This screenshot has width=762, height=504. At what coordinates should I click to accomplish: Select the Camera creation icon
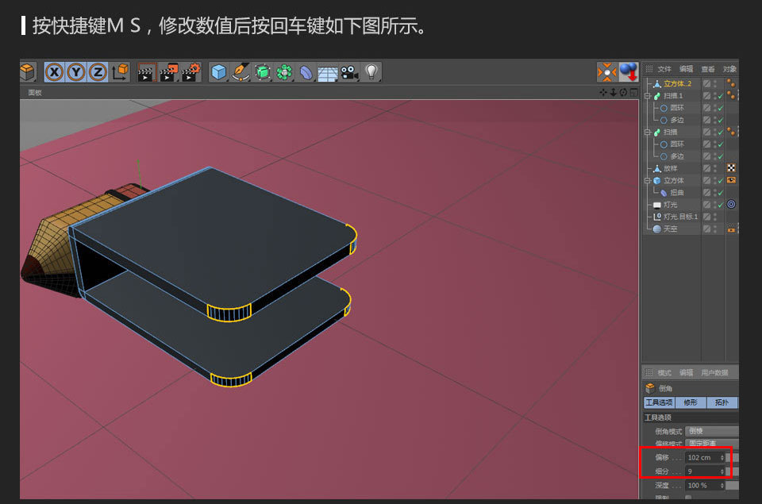pyautogui.click(x=349, y=72)
